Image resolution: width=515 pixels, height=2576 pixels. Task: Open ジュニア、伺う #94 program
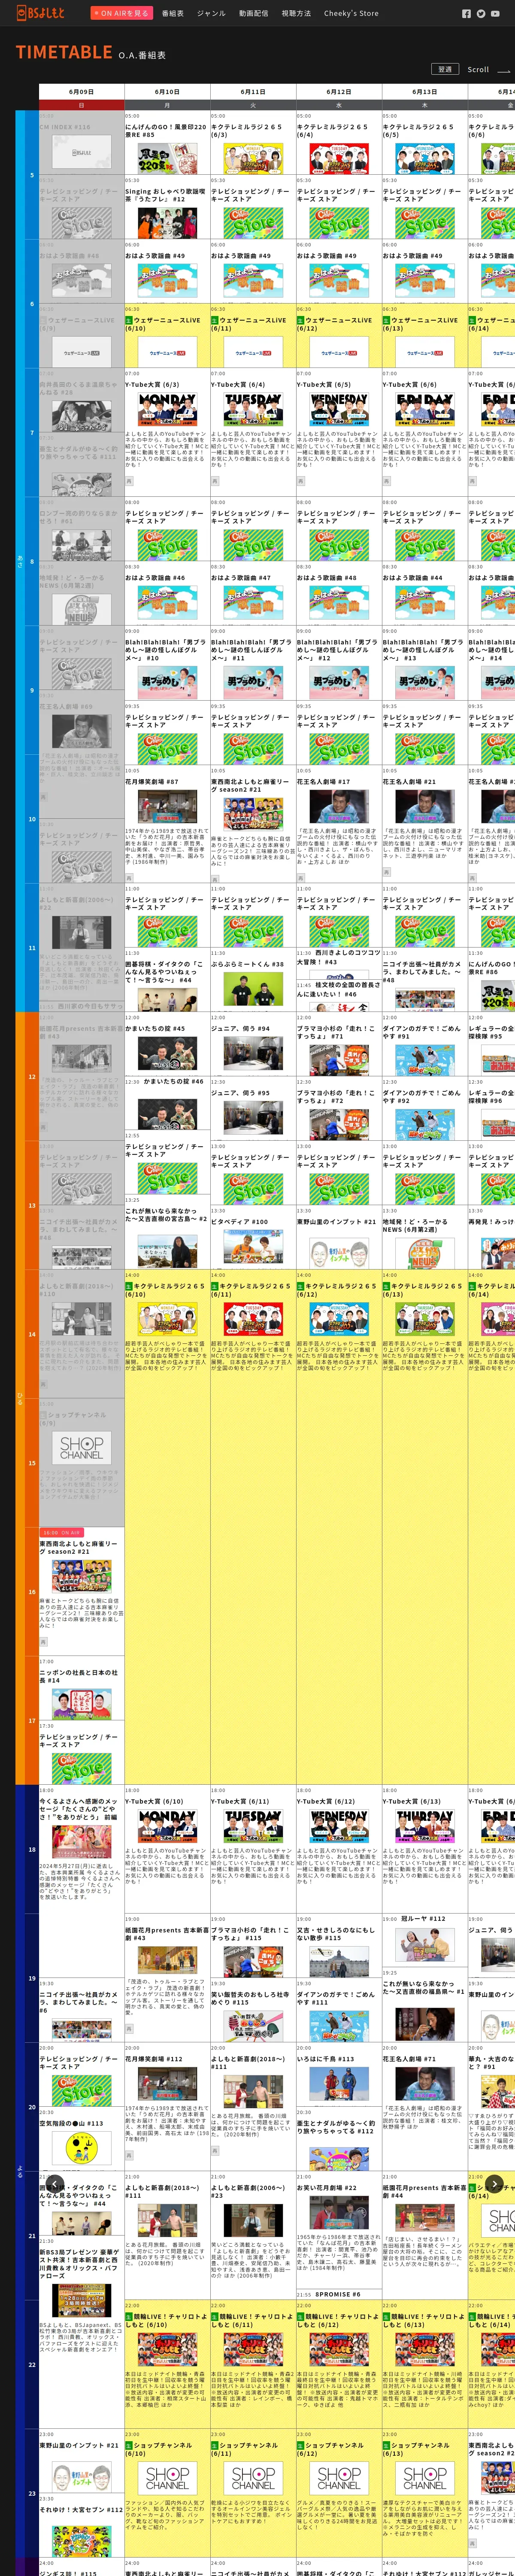click(253, 1044)
